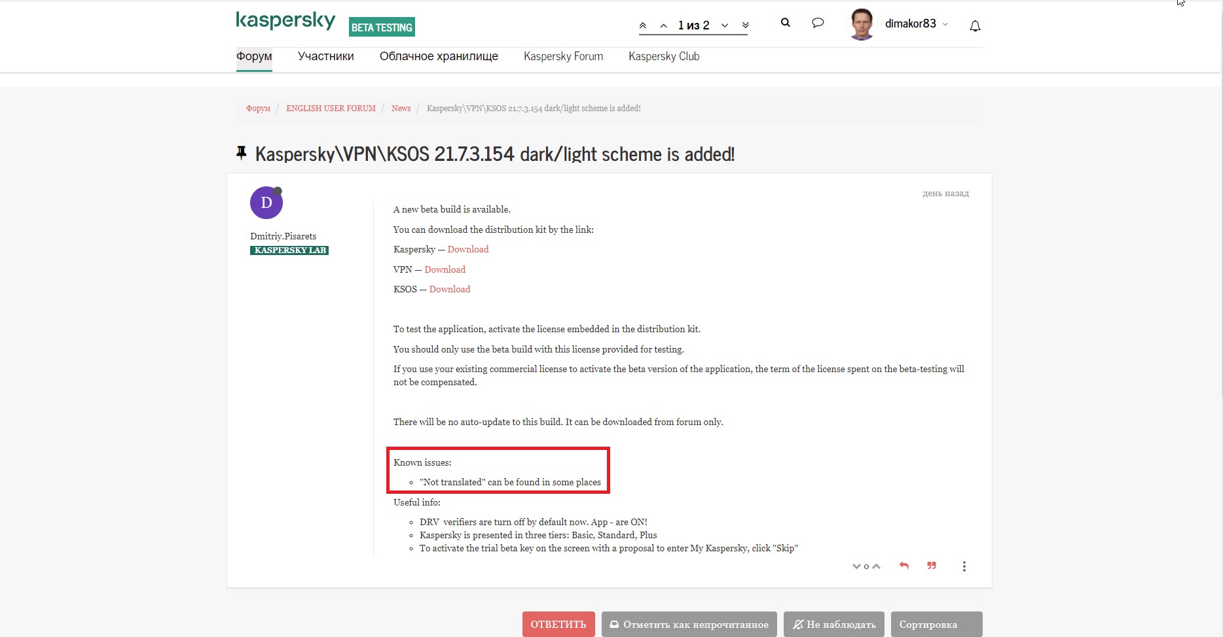Upvote the post with up chevron
This screenshot has height=637, width=1223.
coord(876,566)
